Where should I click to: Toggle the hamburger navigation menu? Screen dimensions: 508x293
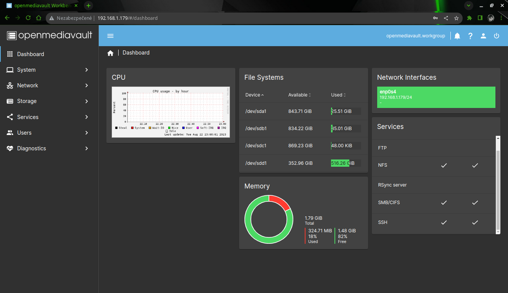point(110,36)
